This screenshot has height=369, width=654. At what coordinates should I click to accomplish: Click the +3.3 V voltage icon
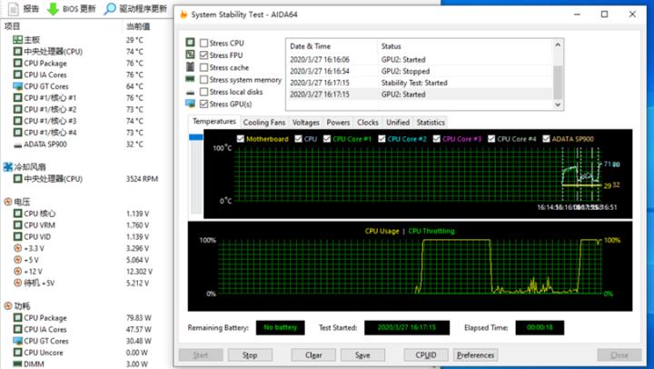(x=17, y=248)
